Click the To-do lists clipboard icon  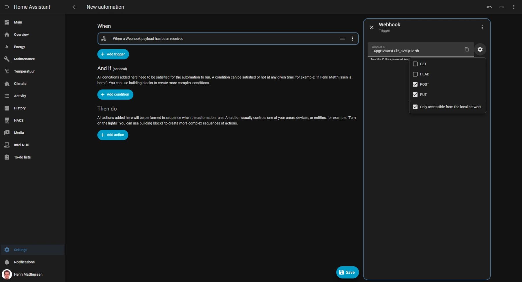point(7,157)
